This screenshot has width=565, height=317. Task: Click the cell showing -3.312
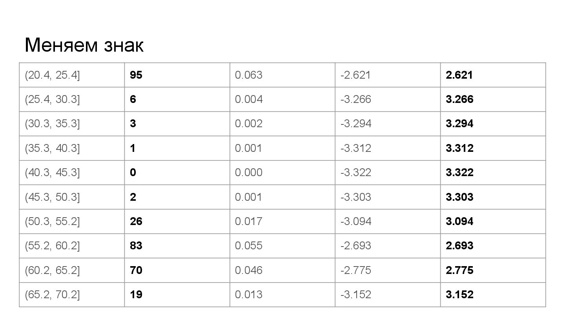pyautogui.click(x=388, y=148)
